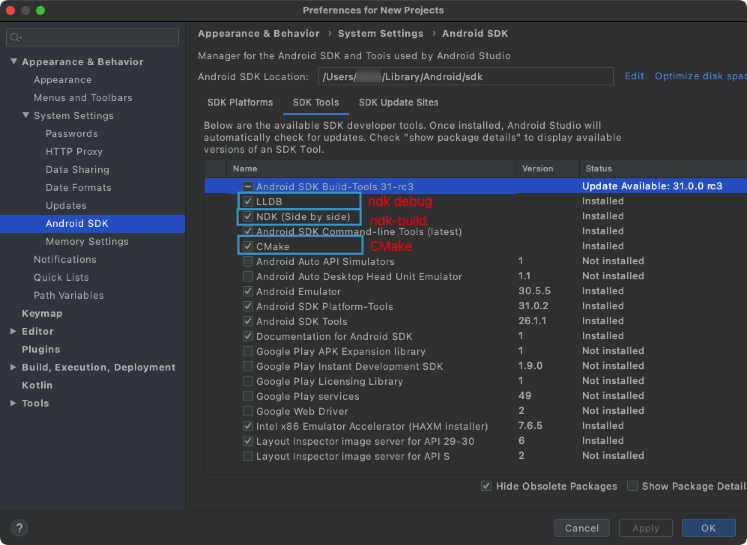The height and width of the screenshot is (545, 747).
Task: Expand the Build, Execution, Deployment section
Action: [13, 367]
